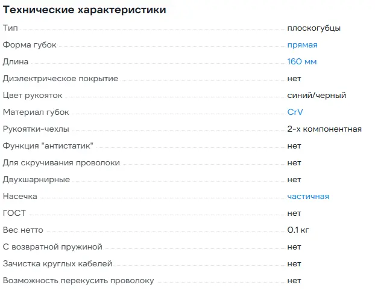Click the "Длина" row label
The image size is (375, 291).
pyautogui.click(x=15, y=61)
